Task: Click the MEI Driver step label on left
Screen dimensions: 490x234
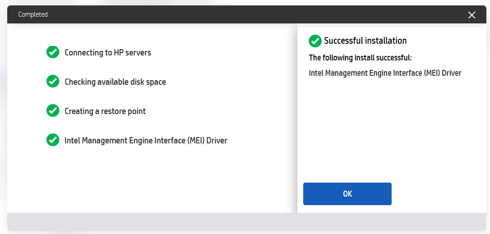Action: coord(146,141)
